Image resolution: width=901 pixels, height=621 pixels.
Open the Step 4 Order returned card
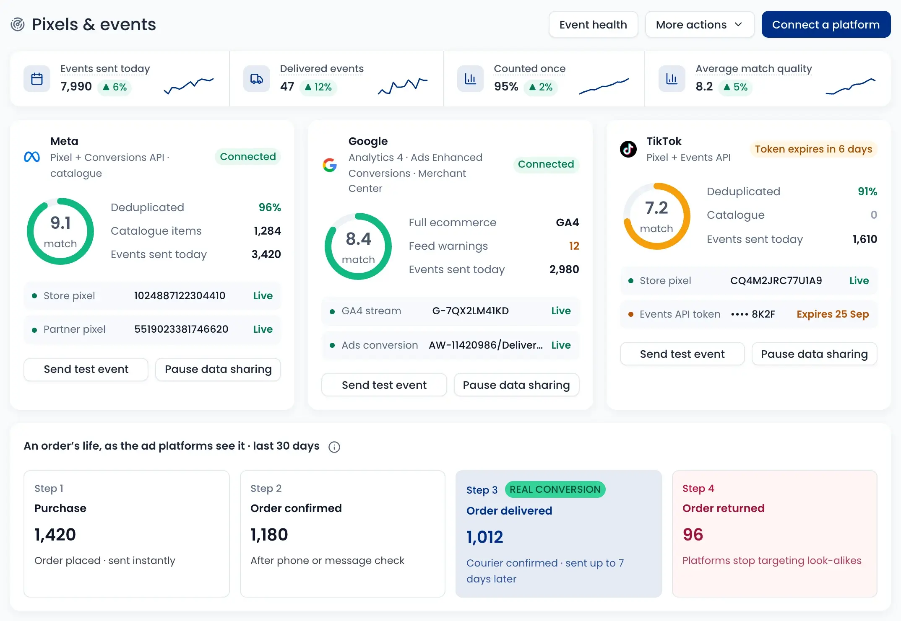point(775,533)
